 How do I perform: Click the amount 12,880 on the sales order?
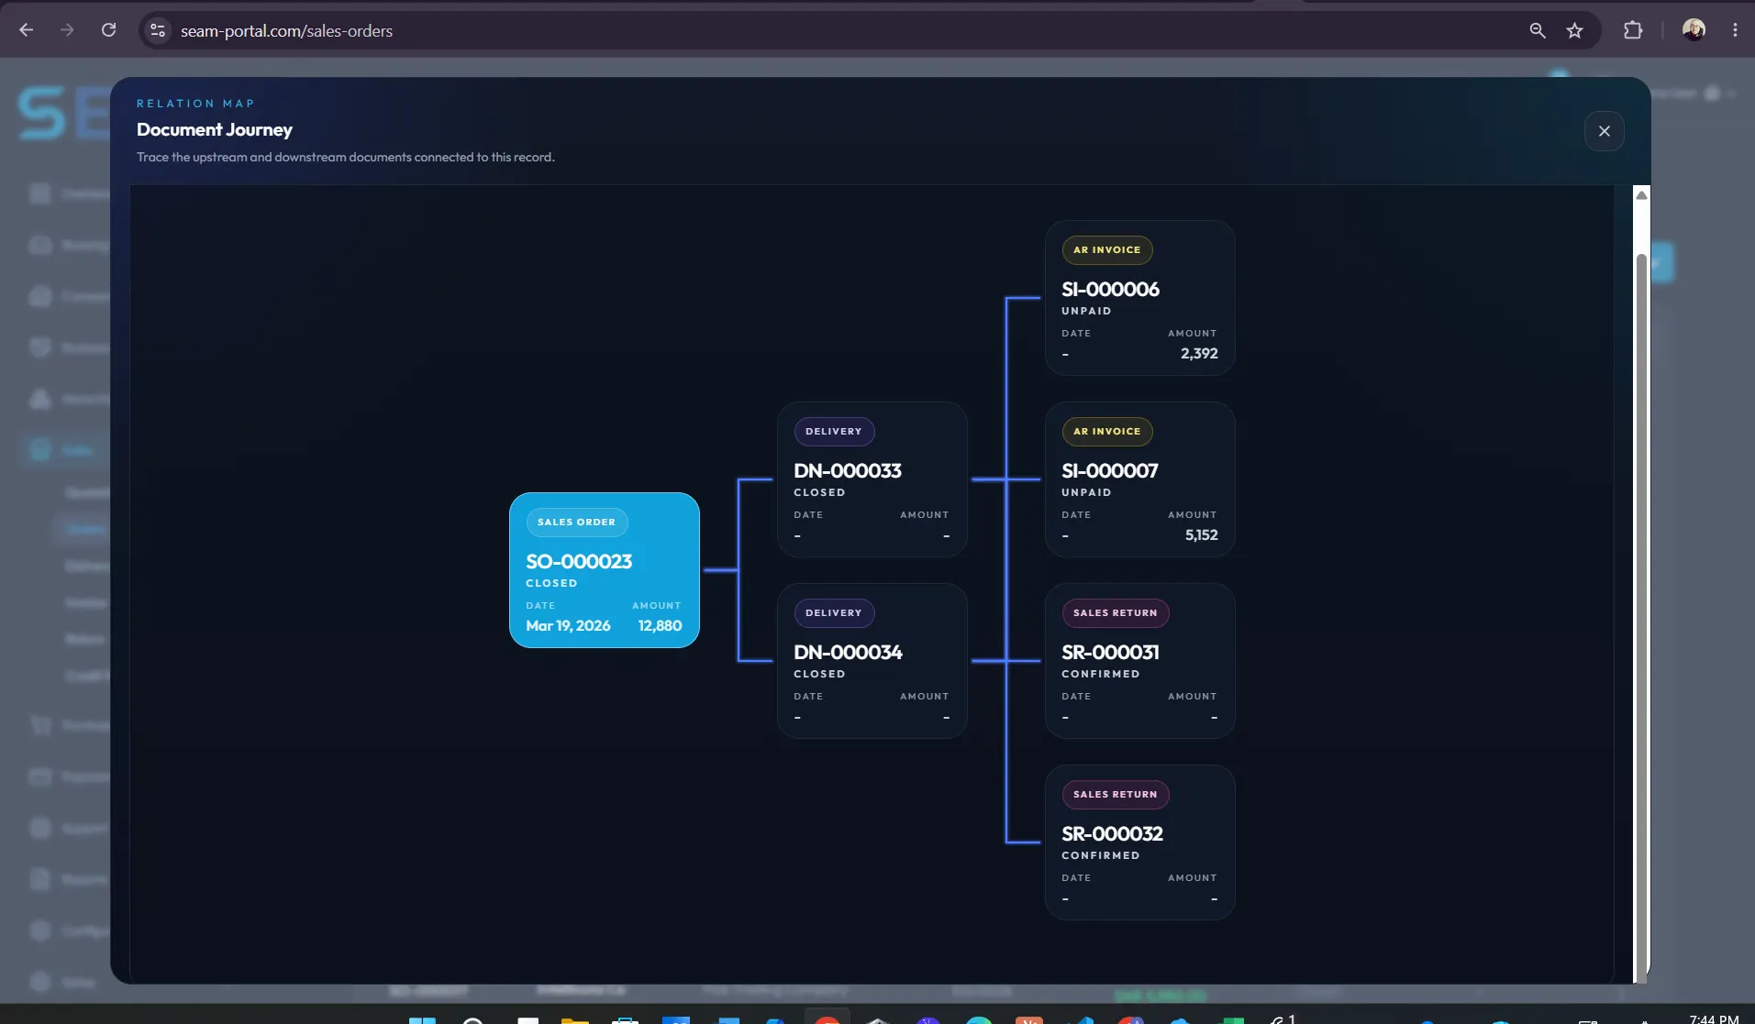[x=660, y=626]
